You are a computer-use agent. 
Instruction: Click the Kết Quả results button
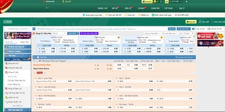click(172, 29)
